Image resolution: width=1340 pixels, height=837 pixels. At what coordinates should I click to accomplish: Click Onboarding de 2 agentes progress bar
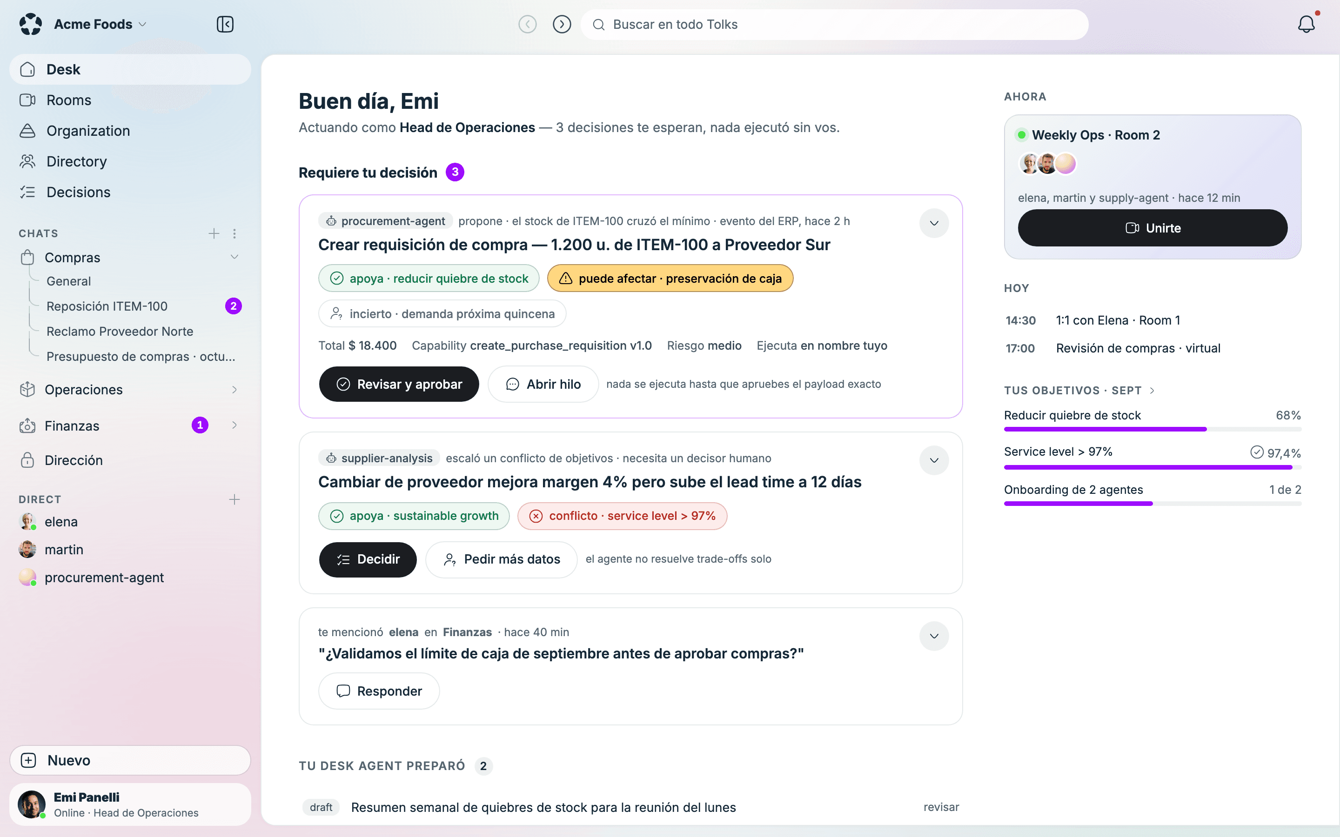tap(1152, 503)
